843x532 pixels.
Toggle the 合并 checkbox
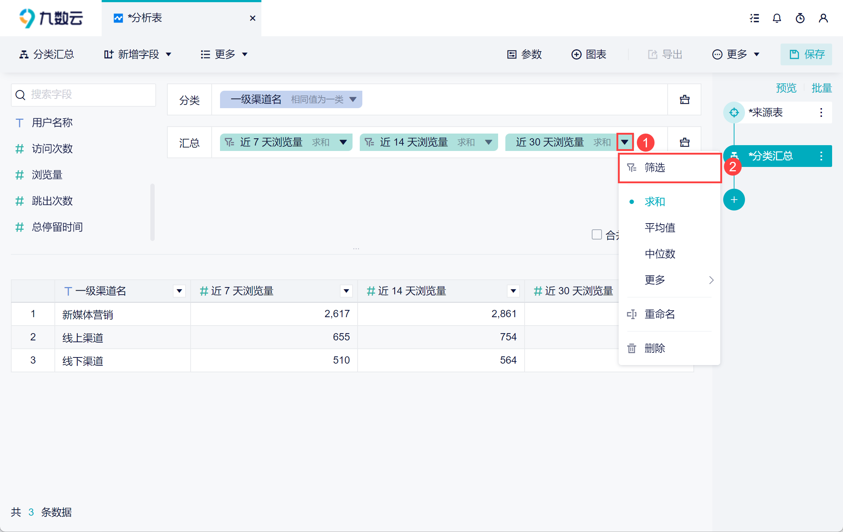[596, 234]
